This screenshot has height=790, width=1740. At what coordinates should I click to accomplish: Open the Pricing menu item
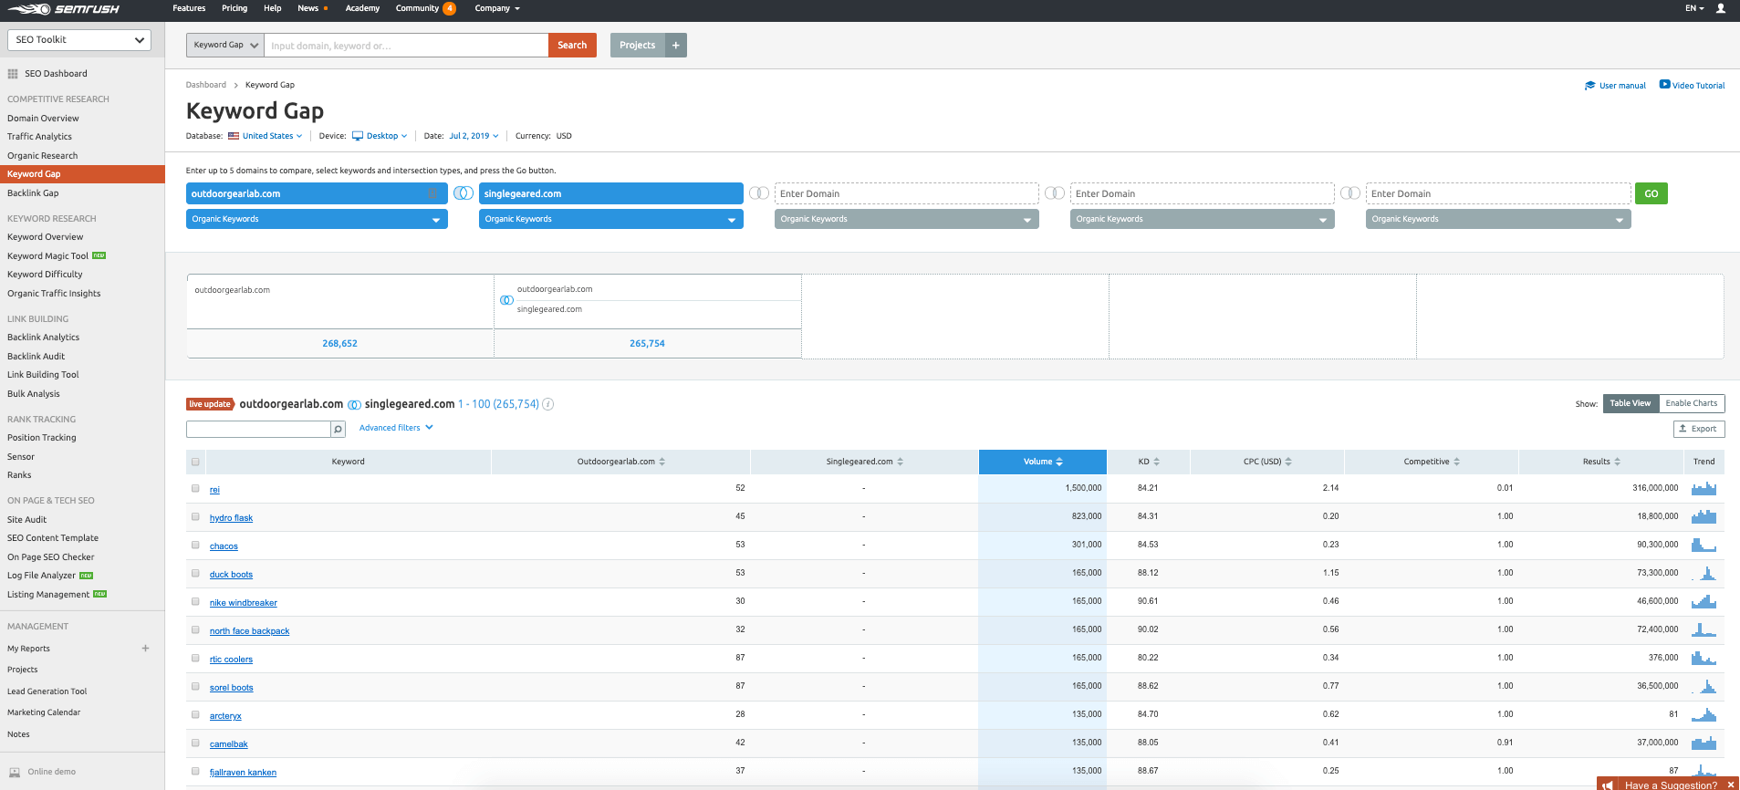[x=234, y=8]
